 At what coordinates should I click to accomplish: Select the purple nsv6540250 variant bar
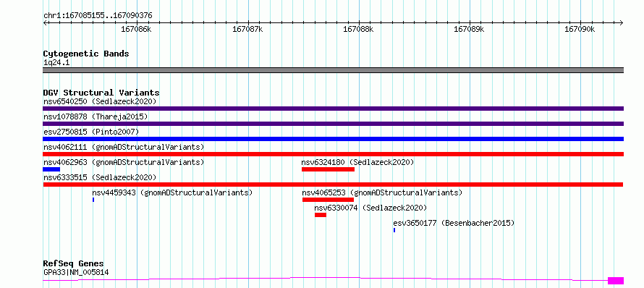[x=333, y=109]
